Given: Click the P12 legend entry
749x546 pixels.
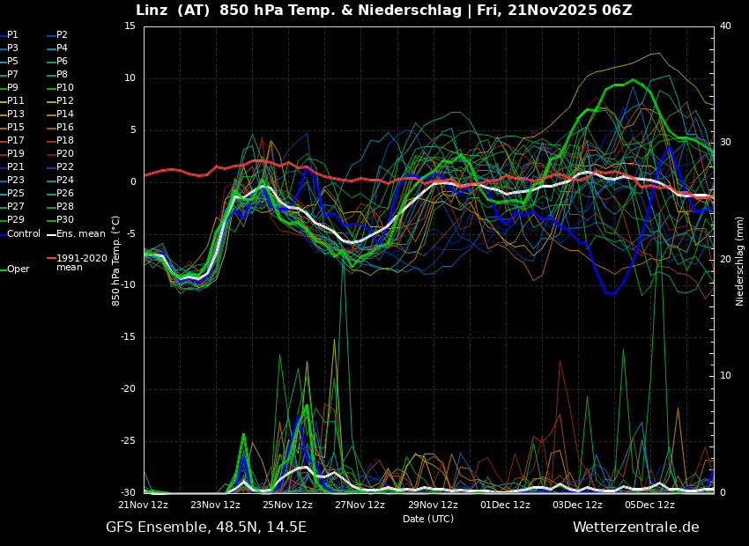Looking at the screenshot, I should pyautogui.click(x=65, y=101).
